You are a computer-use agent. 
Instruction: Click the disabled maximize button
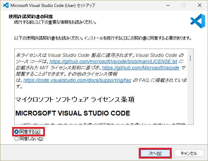(x=184, y=5)
